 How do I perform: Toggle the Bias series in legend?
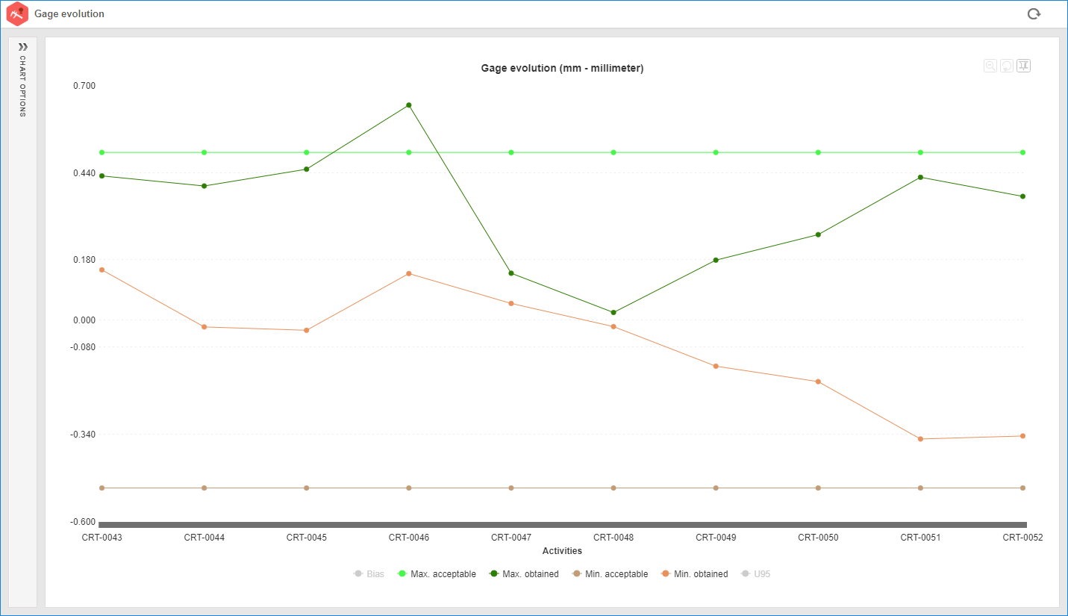(x=369, y=574)
